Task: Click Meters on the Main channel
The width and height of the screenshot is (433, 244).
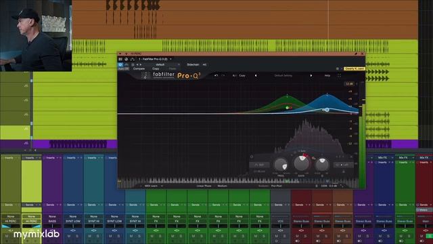Action: coord(424,210)
